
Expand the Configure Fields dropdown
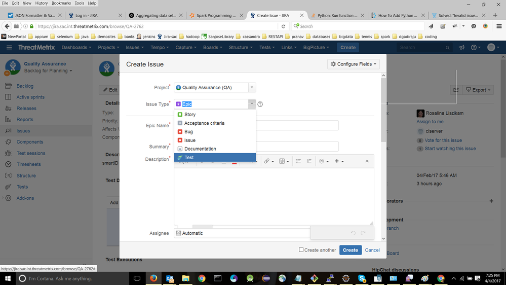click(x=354, y=64)
